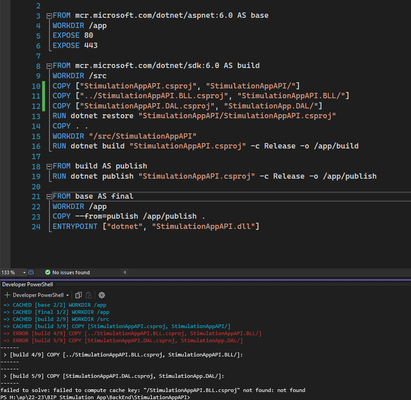Click the ENTRYPOINT keyword on line 24

pyautogui.click(x=75, y=227)
